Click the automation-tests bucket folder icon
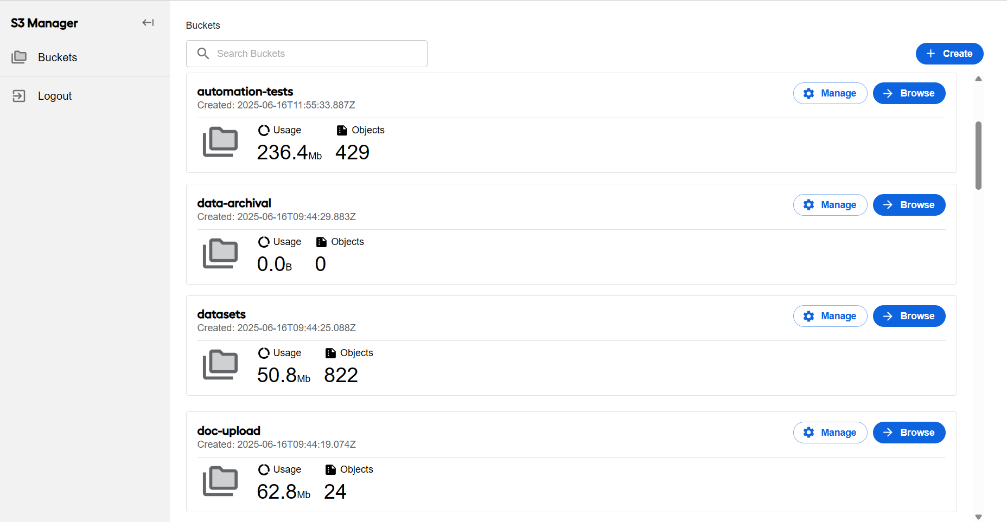Image resolution: width=1007 pixels, height=522 pixels. coord(220,142)
